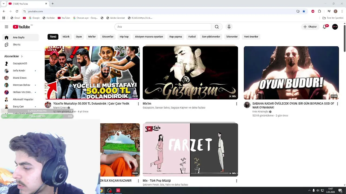This screenshot has width=346, height=194.
Task: Open the YouTube hamburger guide menu
Action: pos(6,27)
